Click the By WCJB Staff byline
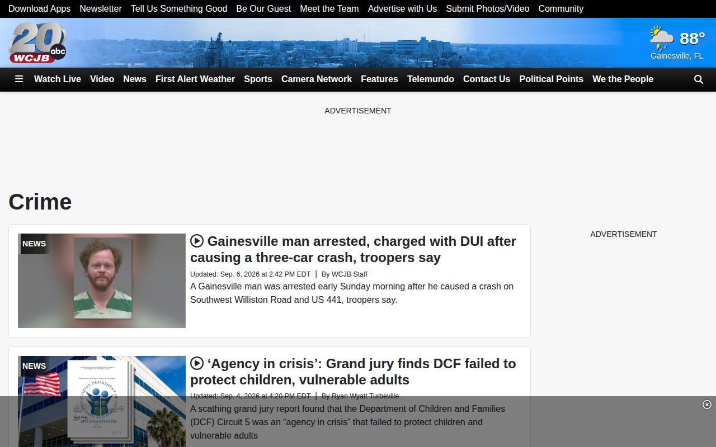Viewport: 716px width, 447px height. [x=345, y=274]
